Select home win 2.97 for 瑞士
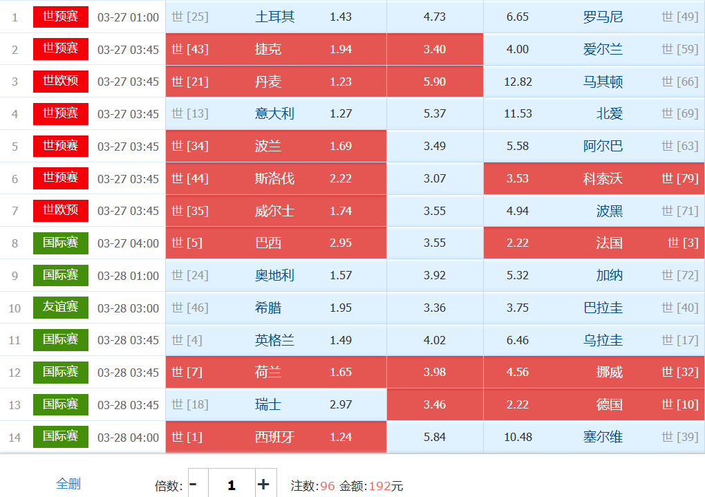The width and height of the screenshot is (705, 497). (x=276, y=404)
